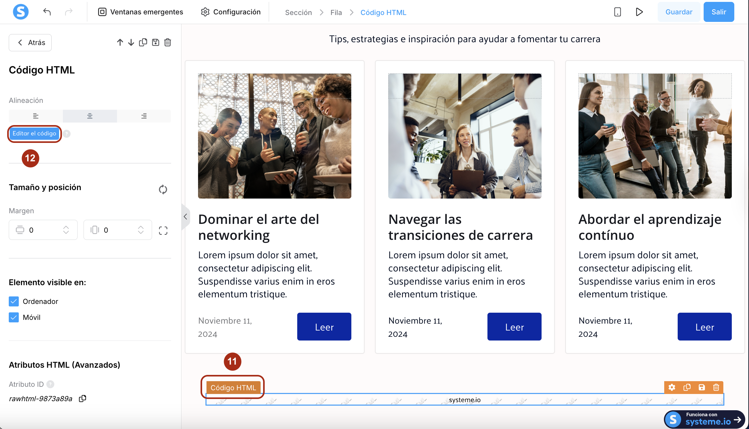Collapse the left sidebar panel arrow

click(186, 216)
